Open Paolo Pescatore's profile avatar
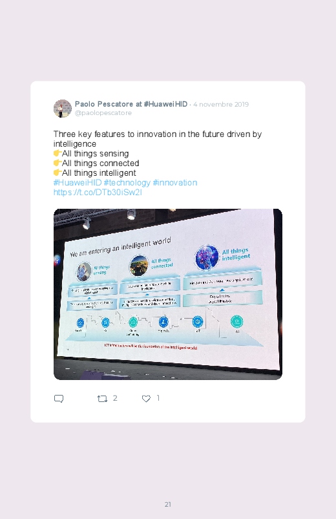The width and height of the screenshot is (336, 519). (63, 108)
